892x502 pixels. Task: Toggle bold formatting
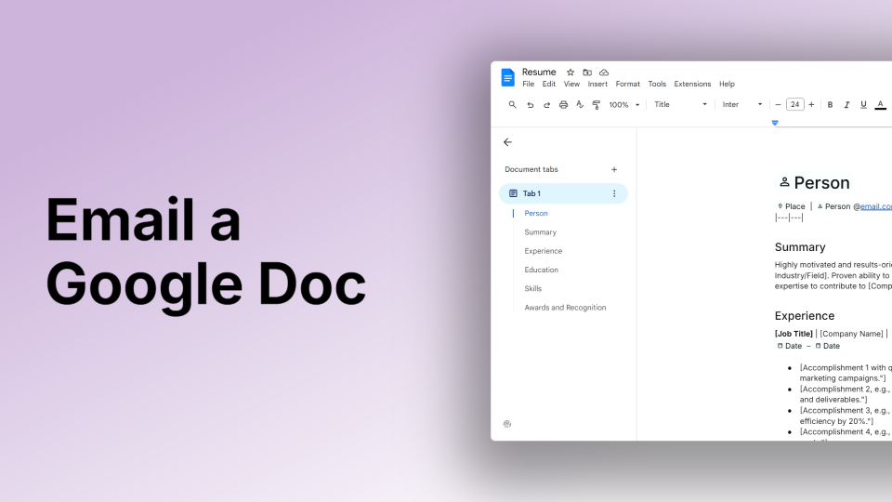coord(830,105)
